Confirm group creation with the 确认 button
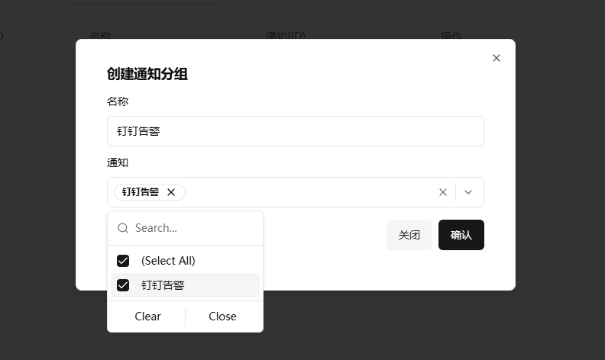 point(461,235)
